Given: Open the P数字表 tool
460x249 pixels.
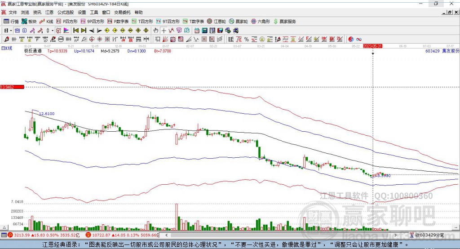Looking at the screenshot, I should click(118, 22).
